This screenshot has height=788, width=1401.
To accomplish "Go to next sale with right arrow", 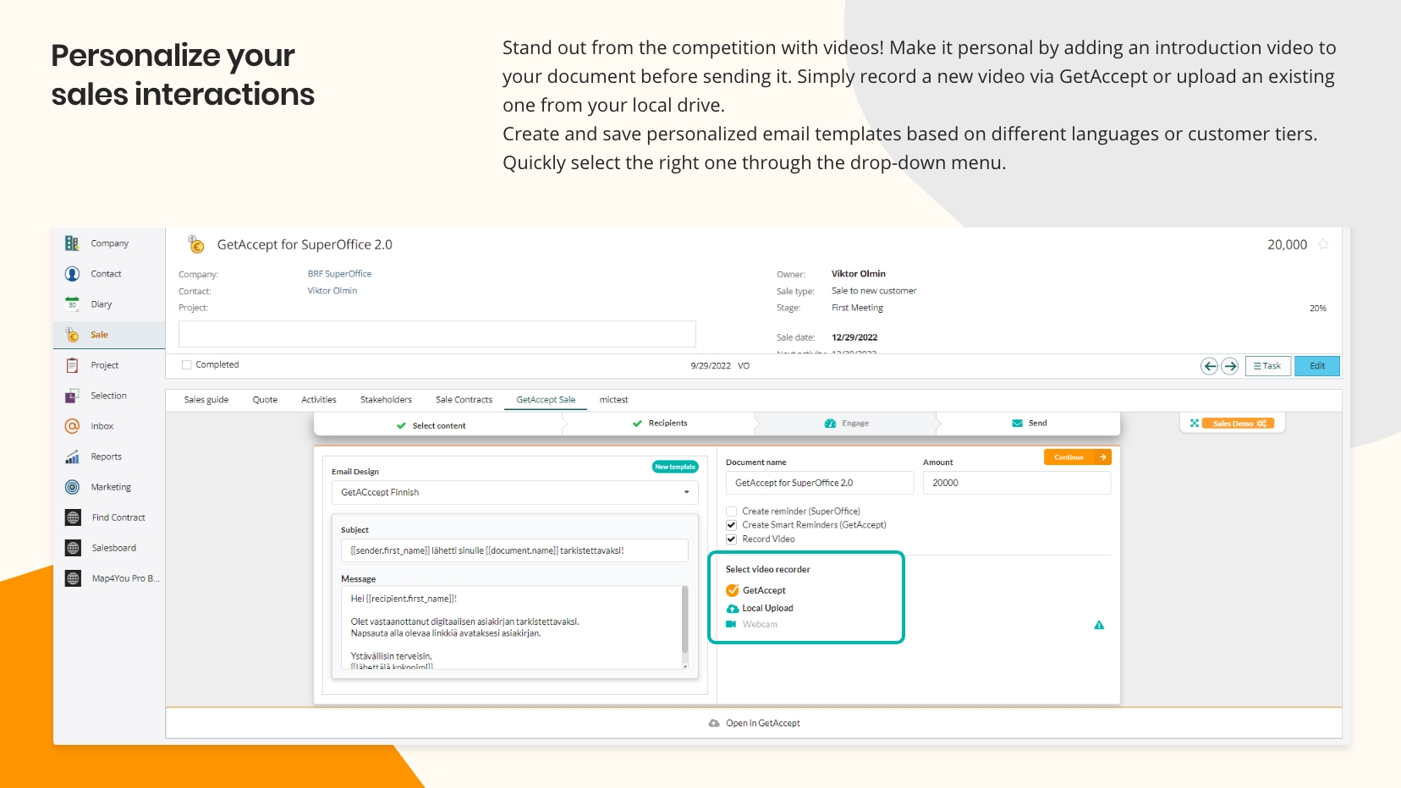I will [1230, 366].
